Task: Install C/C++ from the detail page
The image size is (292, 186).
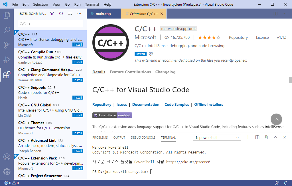Action: pos(140,54)
